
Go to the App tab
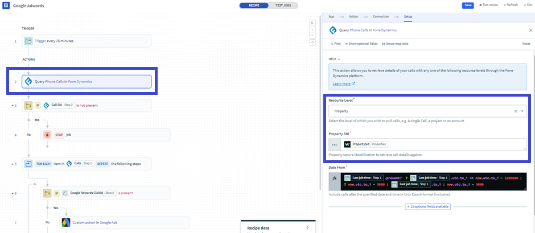[331, 16]
